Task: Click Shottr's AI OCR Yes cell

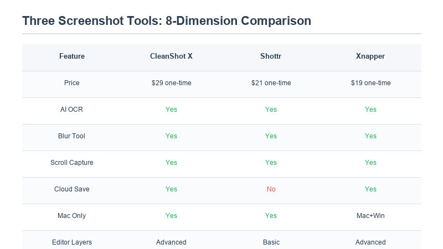Action: [271, 109]
